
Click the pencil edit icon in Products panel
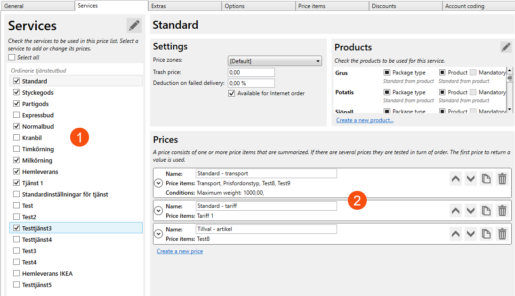pyautogui.click(x=506, y=47)
